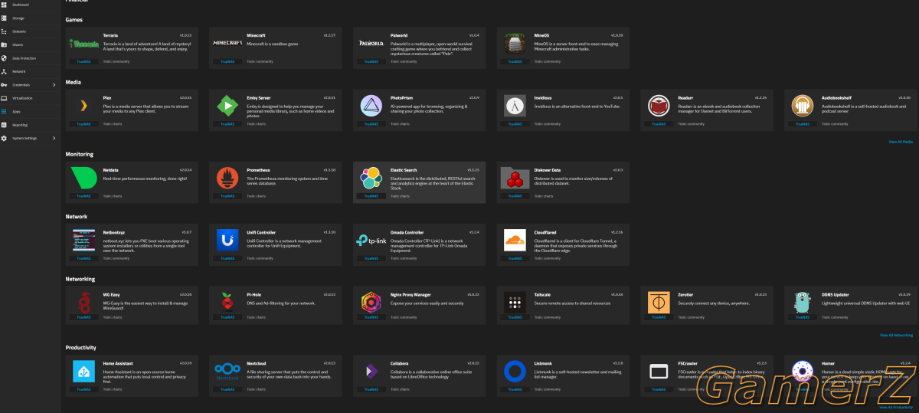This screenshot has width=919, height=413.
Task: Select the Emby Server icon
Action: pos(227,106)
